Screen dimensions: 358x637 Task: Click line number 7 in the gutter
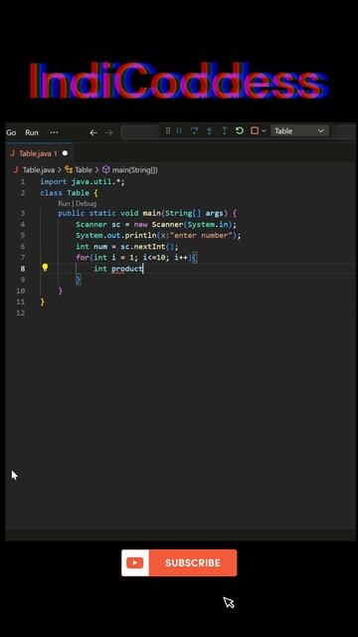22,258
